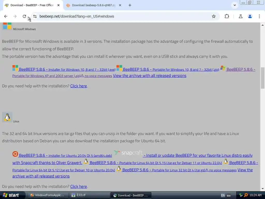265x199 pixels.
Task: Click the magnifier tray icon
Action: (x=246, y=195)
